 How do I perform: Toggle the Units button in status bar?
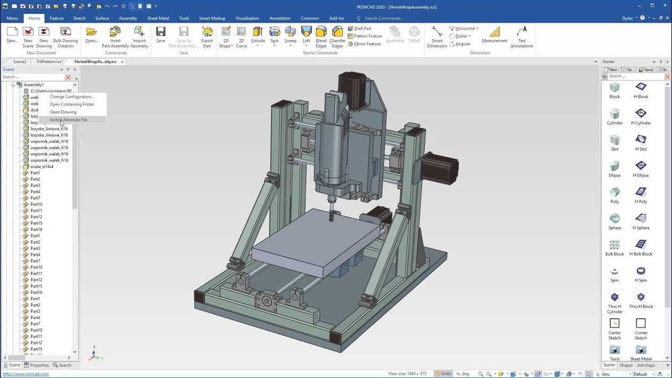pos(445,373)
